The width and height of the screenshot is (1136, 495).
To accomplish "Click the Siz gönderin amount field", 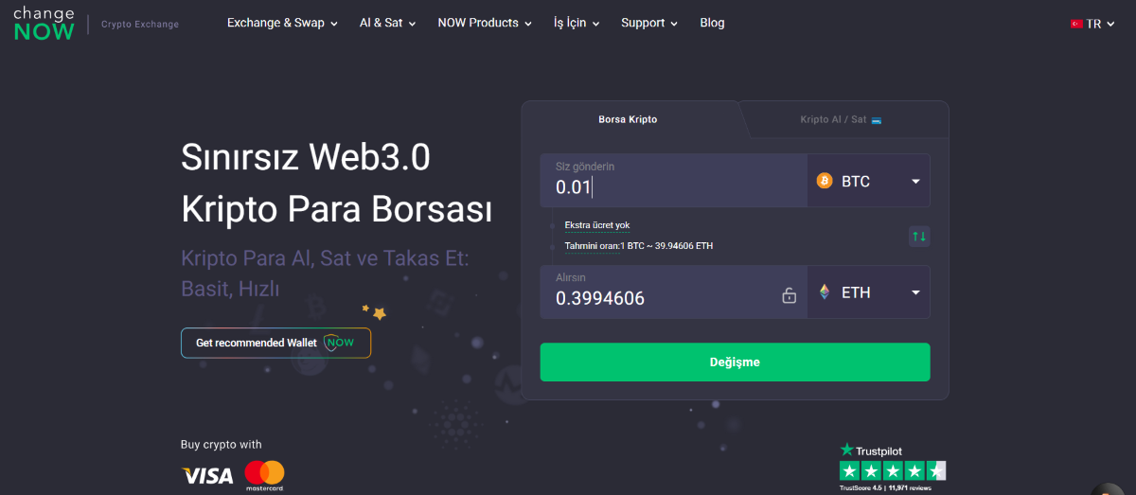I will click(x=673, y=181).
